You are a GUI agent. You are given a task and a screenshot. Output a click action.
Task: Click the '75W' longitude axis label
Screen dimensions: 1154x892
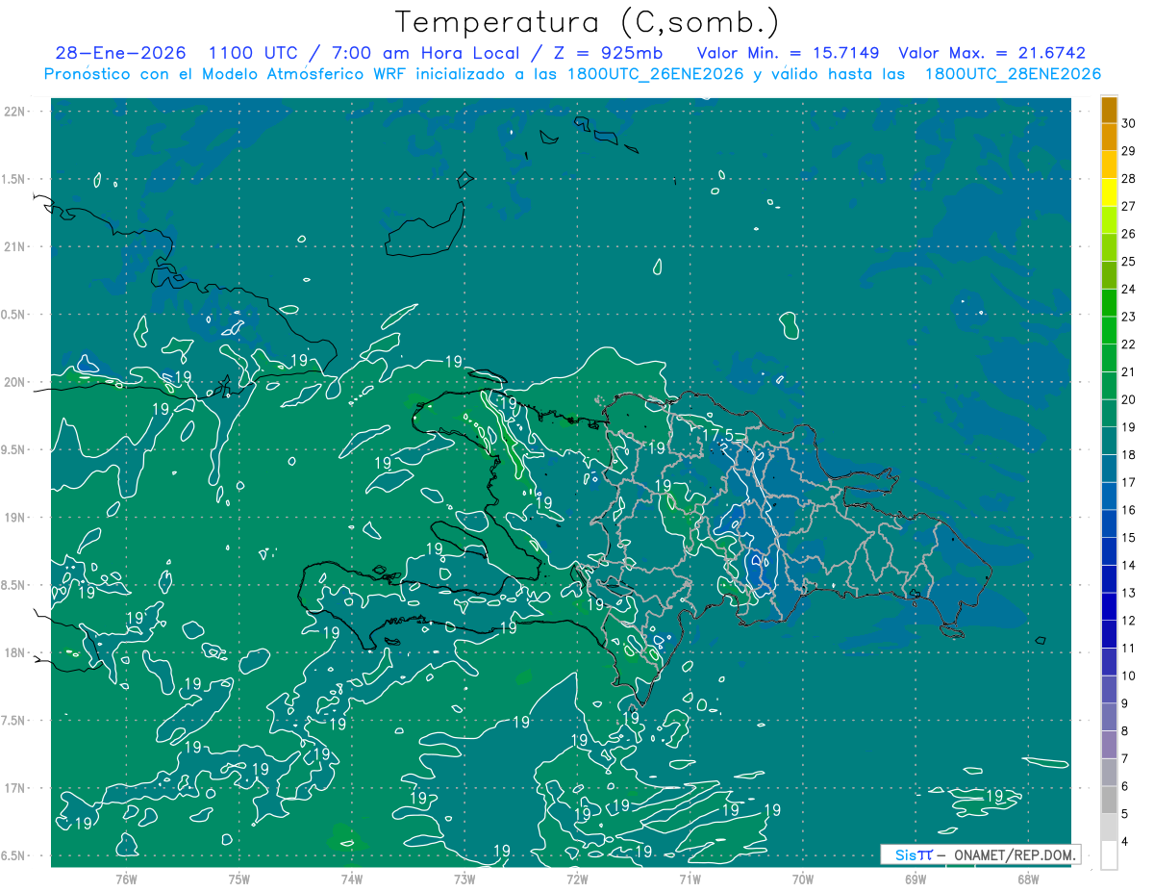238,878
